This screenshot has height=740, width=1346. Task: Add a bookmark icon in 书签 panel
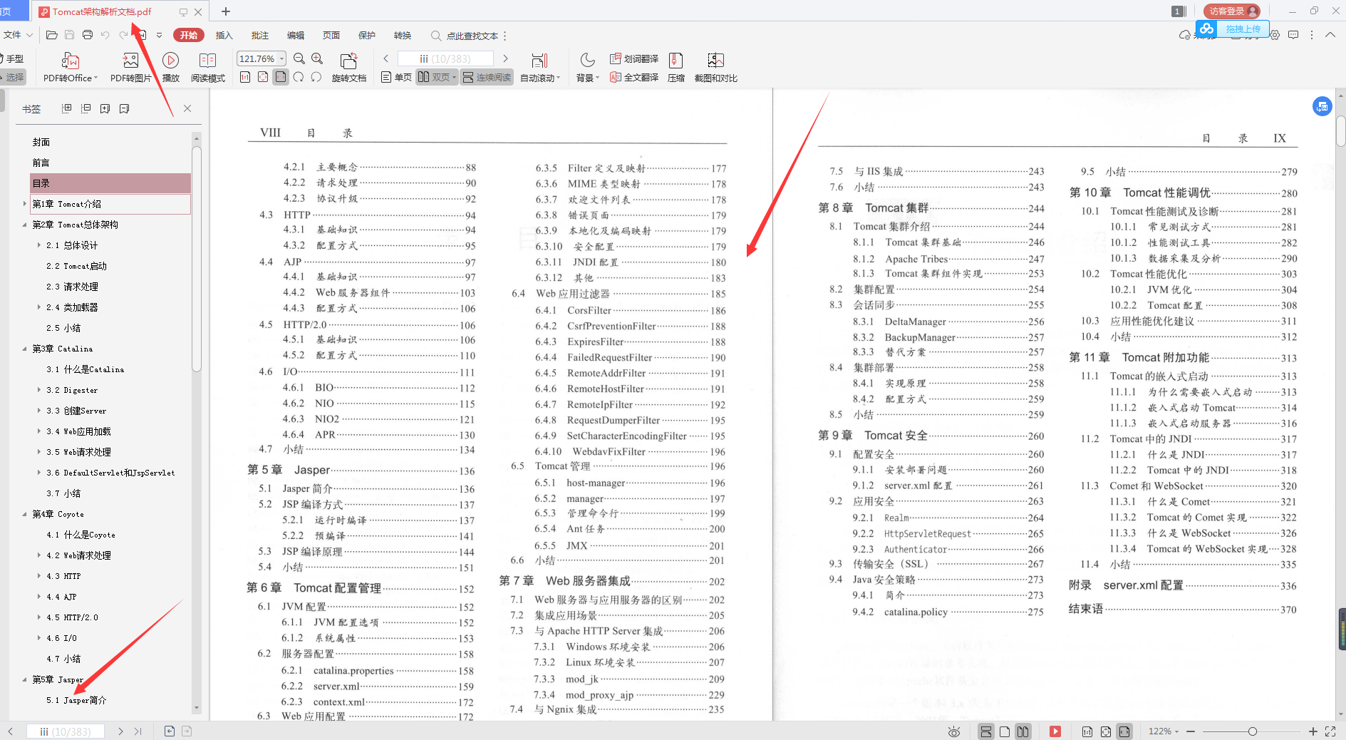[x=105, y=108]
